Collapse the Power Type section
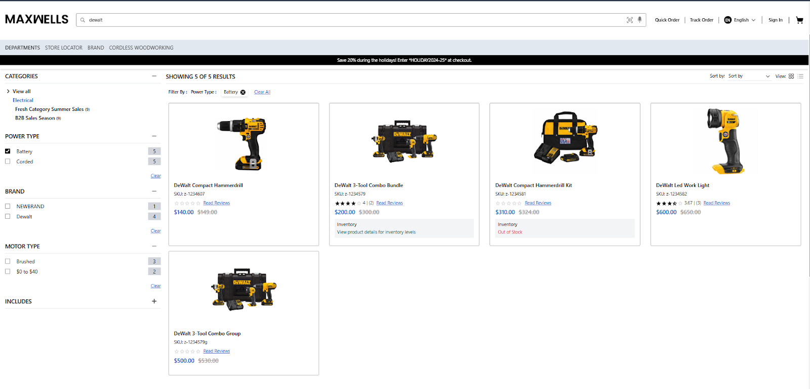 click(154, 136)
